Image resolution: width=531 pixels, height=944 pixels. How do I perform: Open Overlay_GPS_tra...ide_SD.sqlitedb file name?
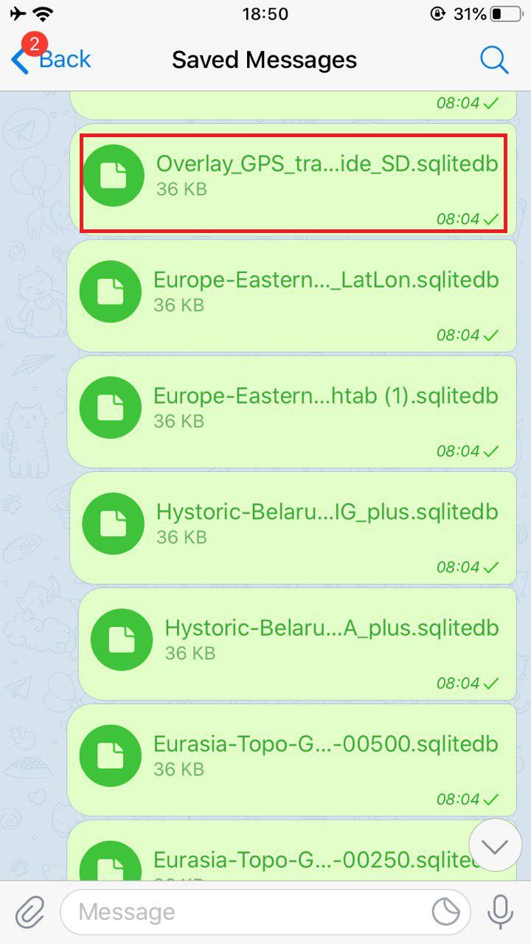[327, 164]
